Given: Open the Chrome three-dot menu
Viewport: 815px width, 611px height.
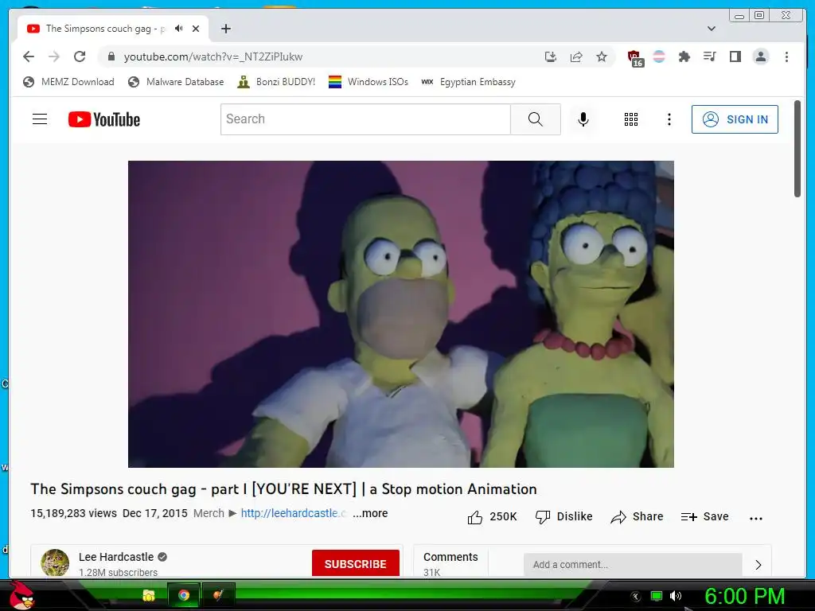Looking at the screenshot, I should (786, 56).
